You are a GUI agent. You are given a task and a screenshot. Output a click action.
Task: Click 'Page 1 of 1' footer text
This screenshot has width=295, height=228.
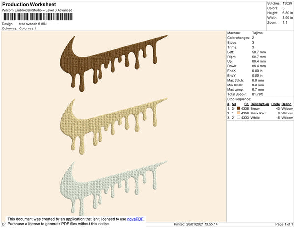coord(284,224)
